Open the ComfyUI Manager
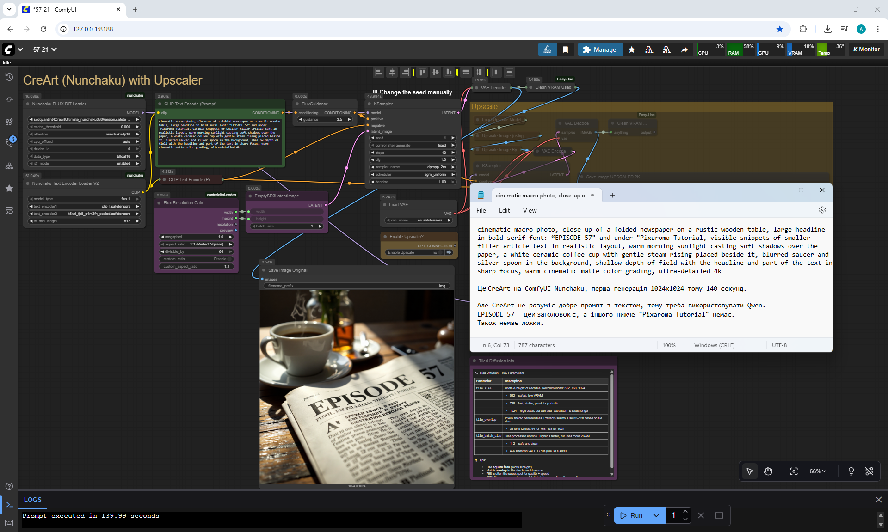Viewport: 888px width, 532px height. coord(600,49)
